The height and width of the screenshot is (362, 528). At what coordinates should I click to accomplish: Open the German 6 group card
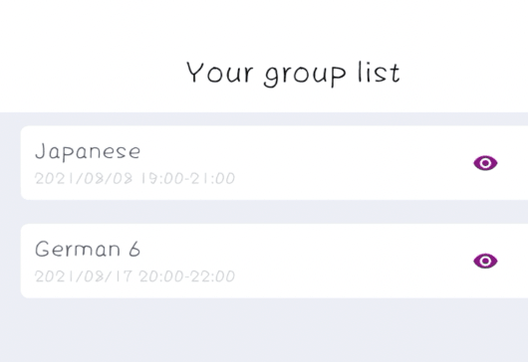[274, 261]
